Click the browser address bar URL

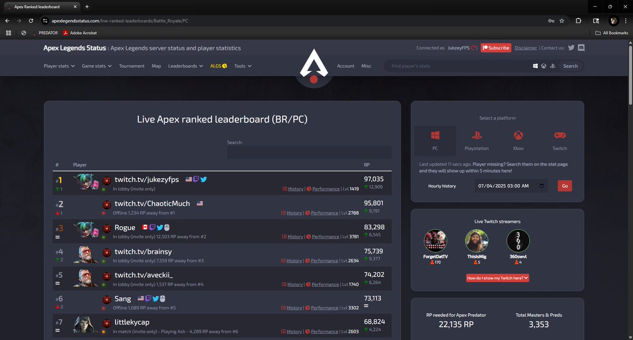point(120,21)
